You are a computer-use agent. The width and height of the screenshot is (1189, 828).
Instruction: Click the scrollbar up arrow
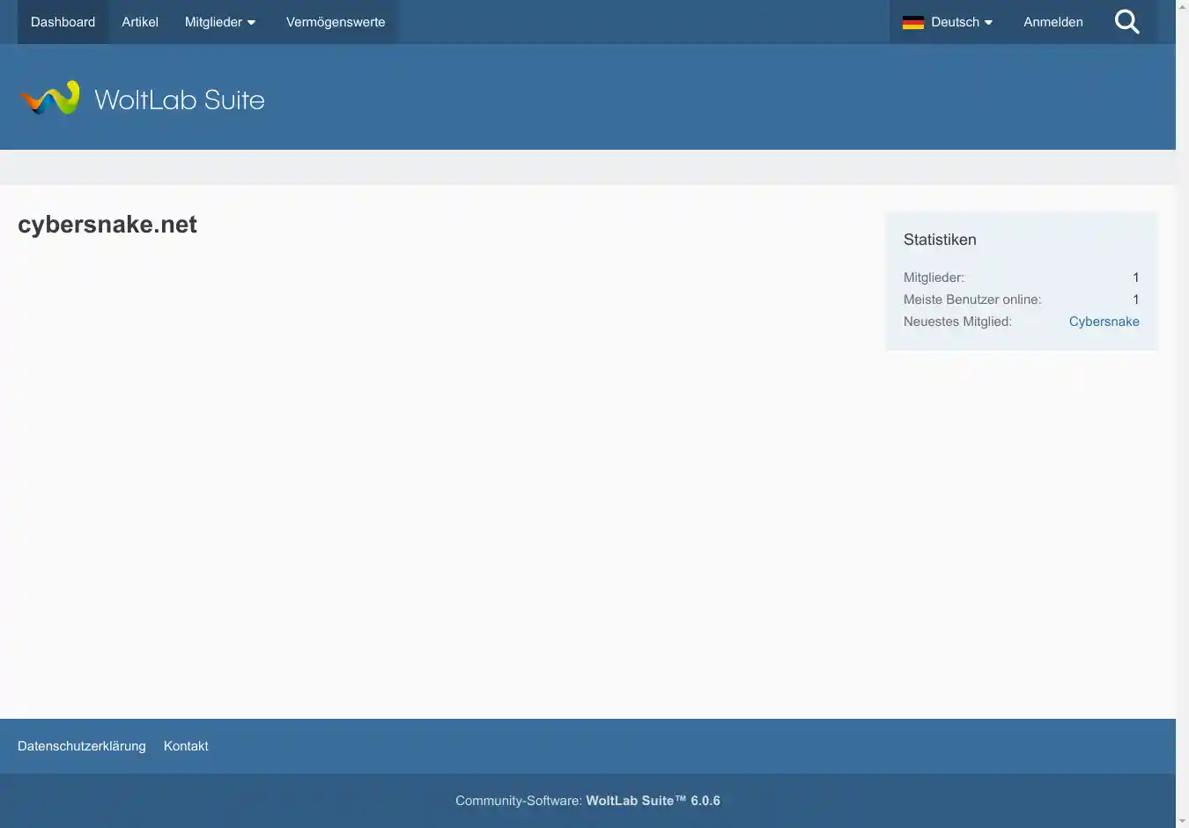1182,6
